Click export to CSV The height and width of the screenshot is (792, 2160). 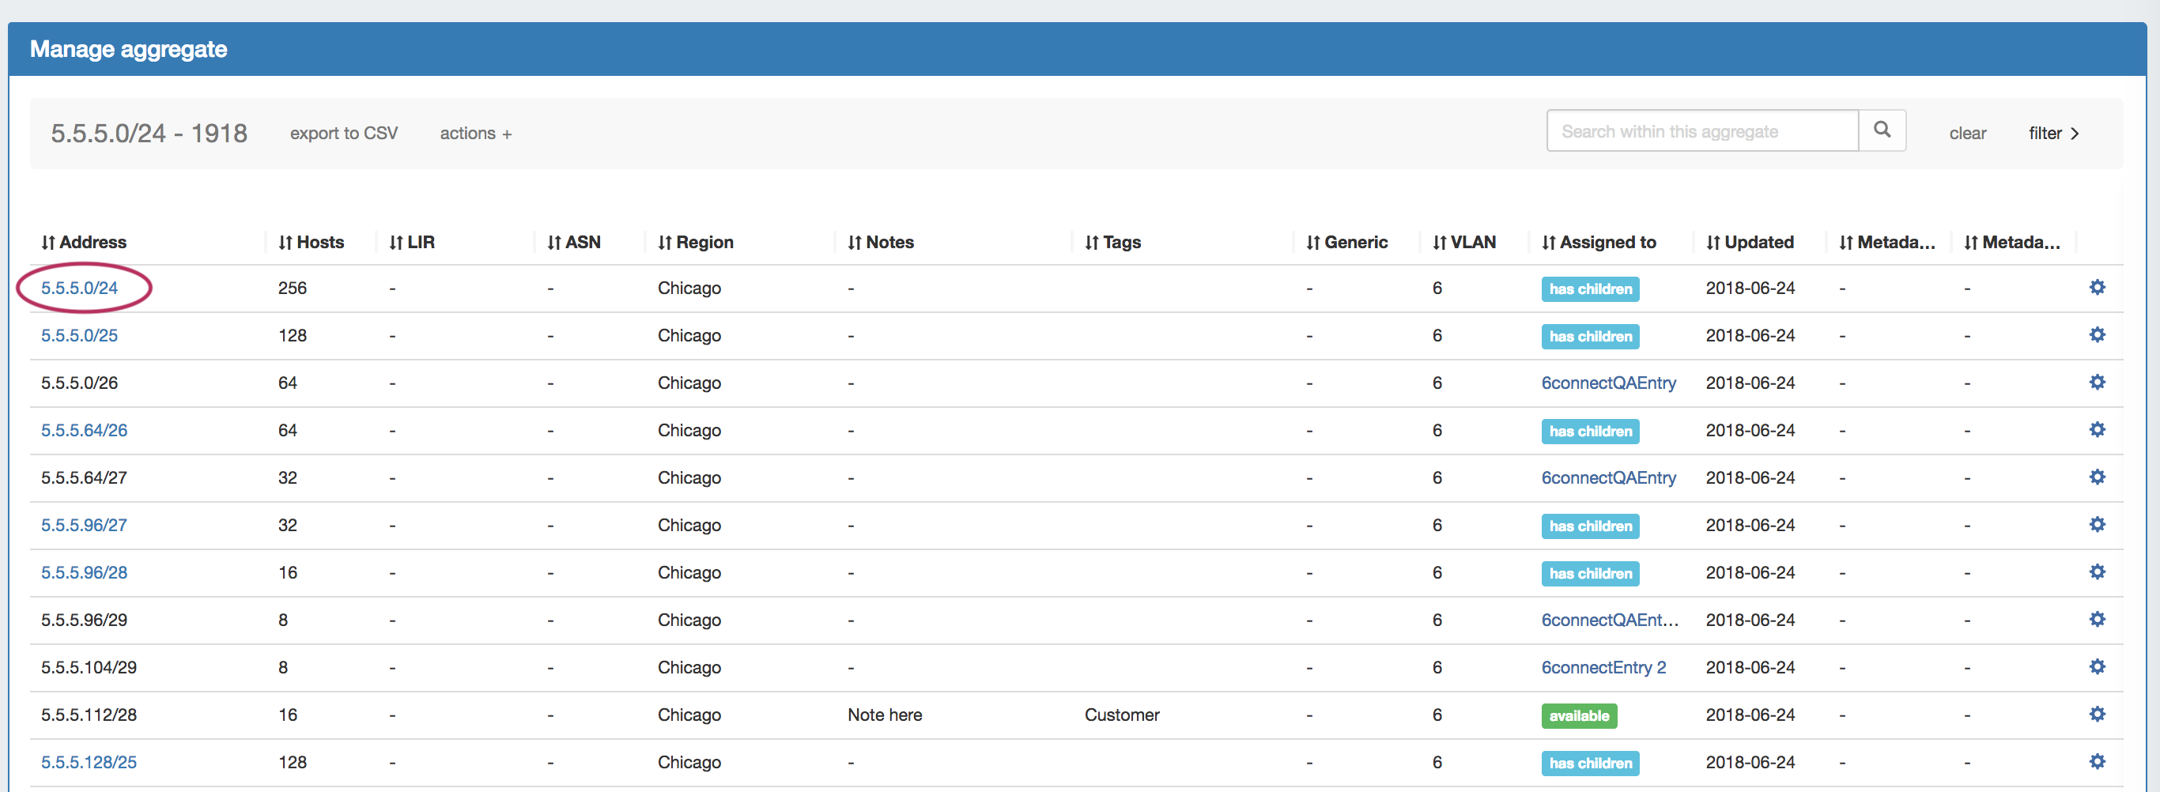[x=344, y=134]
